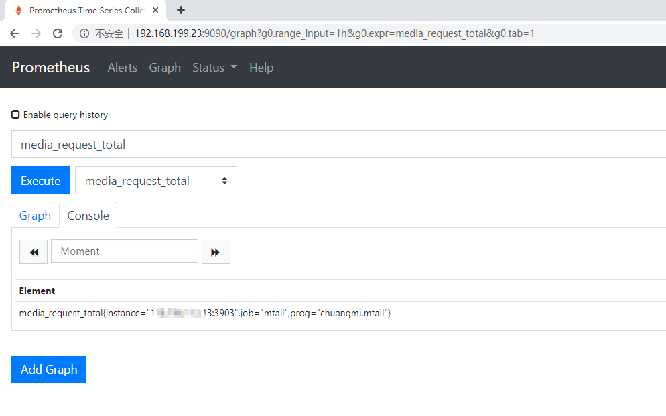Click the browser forward arrow
This screenshot has width=666, height=416.
(x=36, y=33)
